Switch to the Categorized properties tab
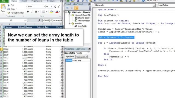This screenshot has height=98, width=175. [x=81, y=57]
